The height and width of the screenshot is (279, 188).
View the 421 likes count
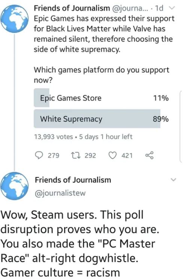click(127, 156)
